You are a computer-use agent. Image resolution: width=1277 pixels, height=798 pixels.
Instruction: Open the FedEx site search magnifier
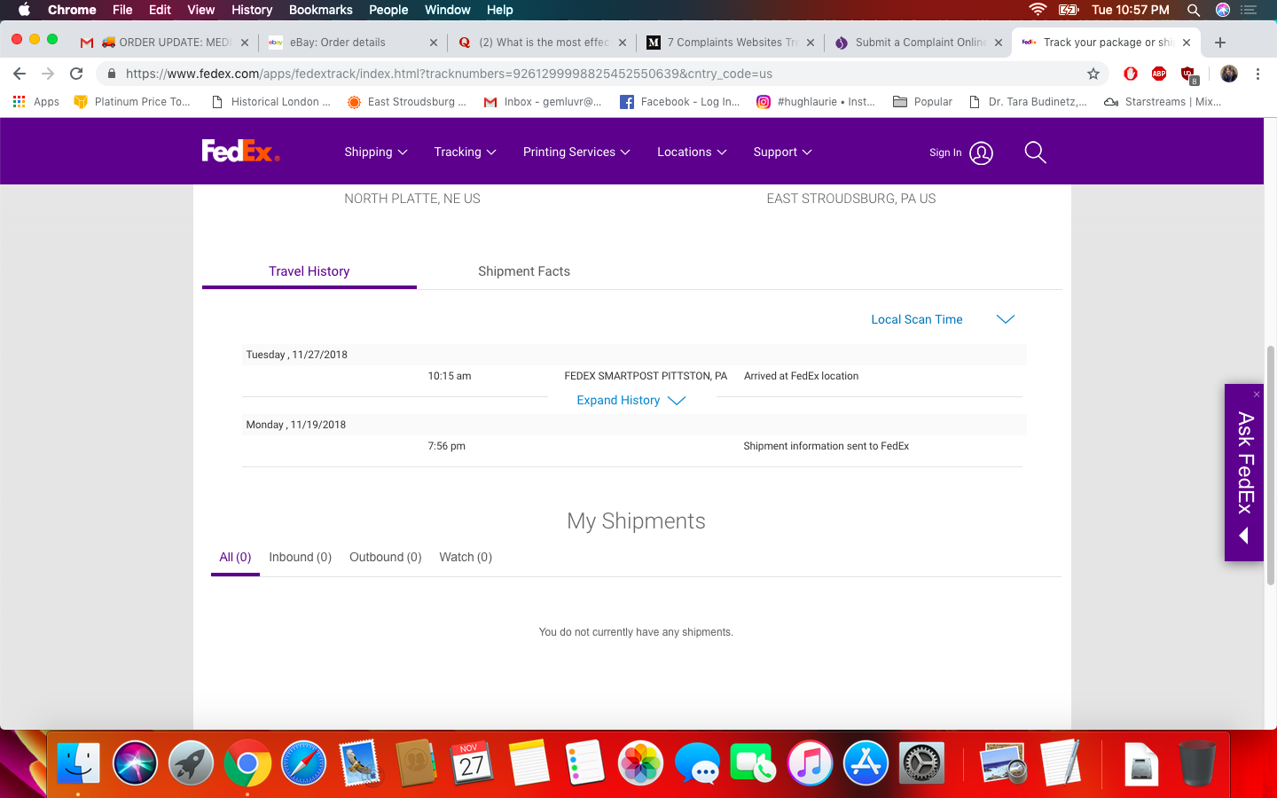coord(1035,153)
